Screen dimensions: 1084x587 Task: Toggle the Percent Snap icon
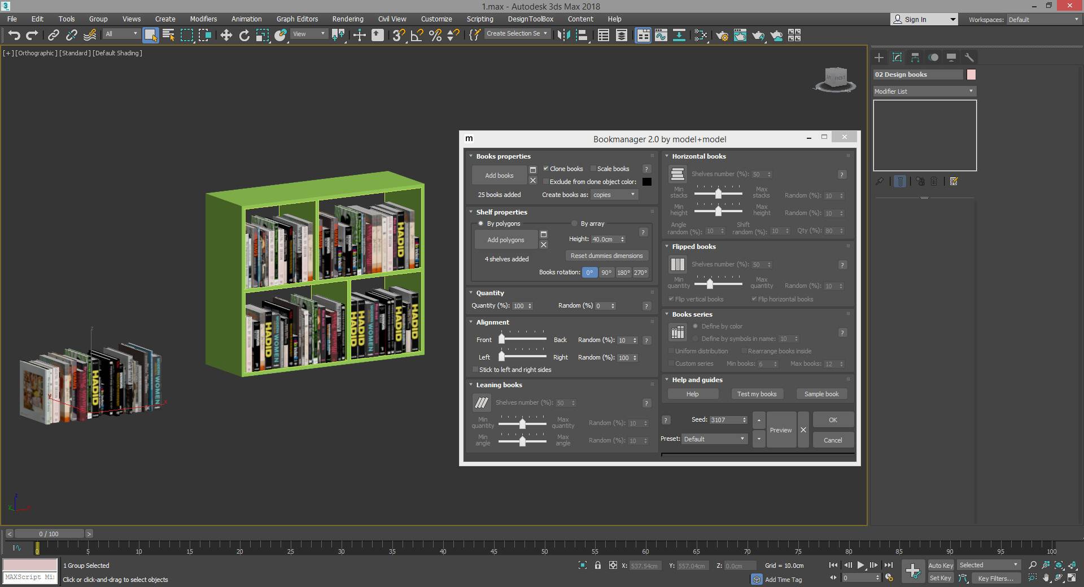pos(435,36)
